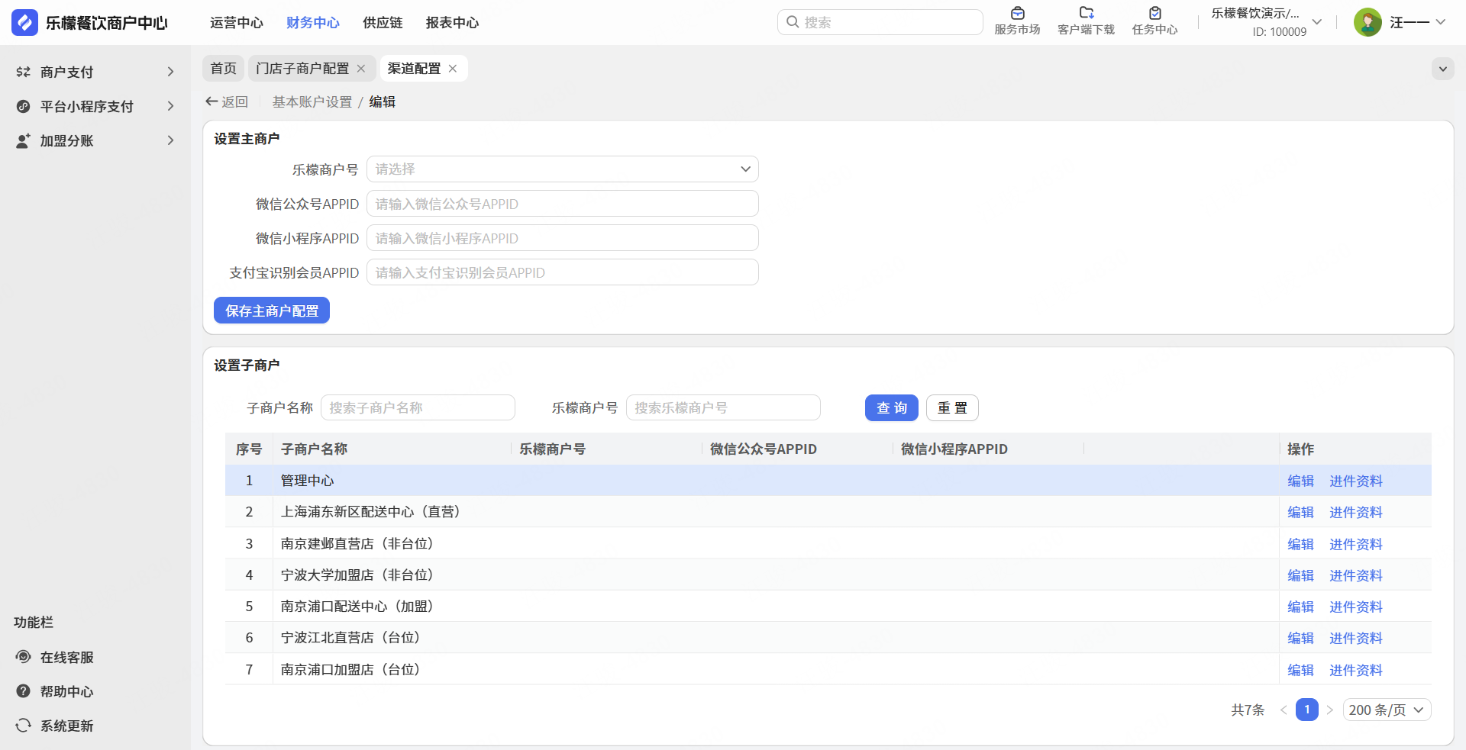Click the 乐檬 logo icon
The width and height of the screenshot is (1466, 750).
tap(24, 23)
